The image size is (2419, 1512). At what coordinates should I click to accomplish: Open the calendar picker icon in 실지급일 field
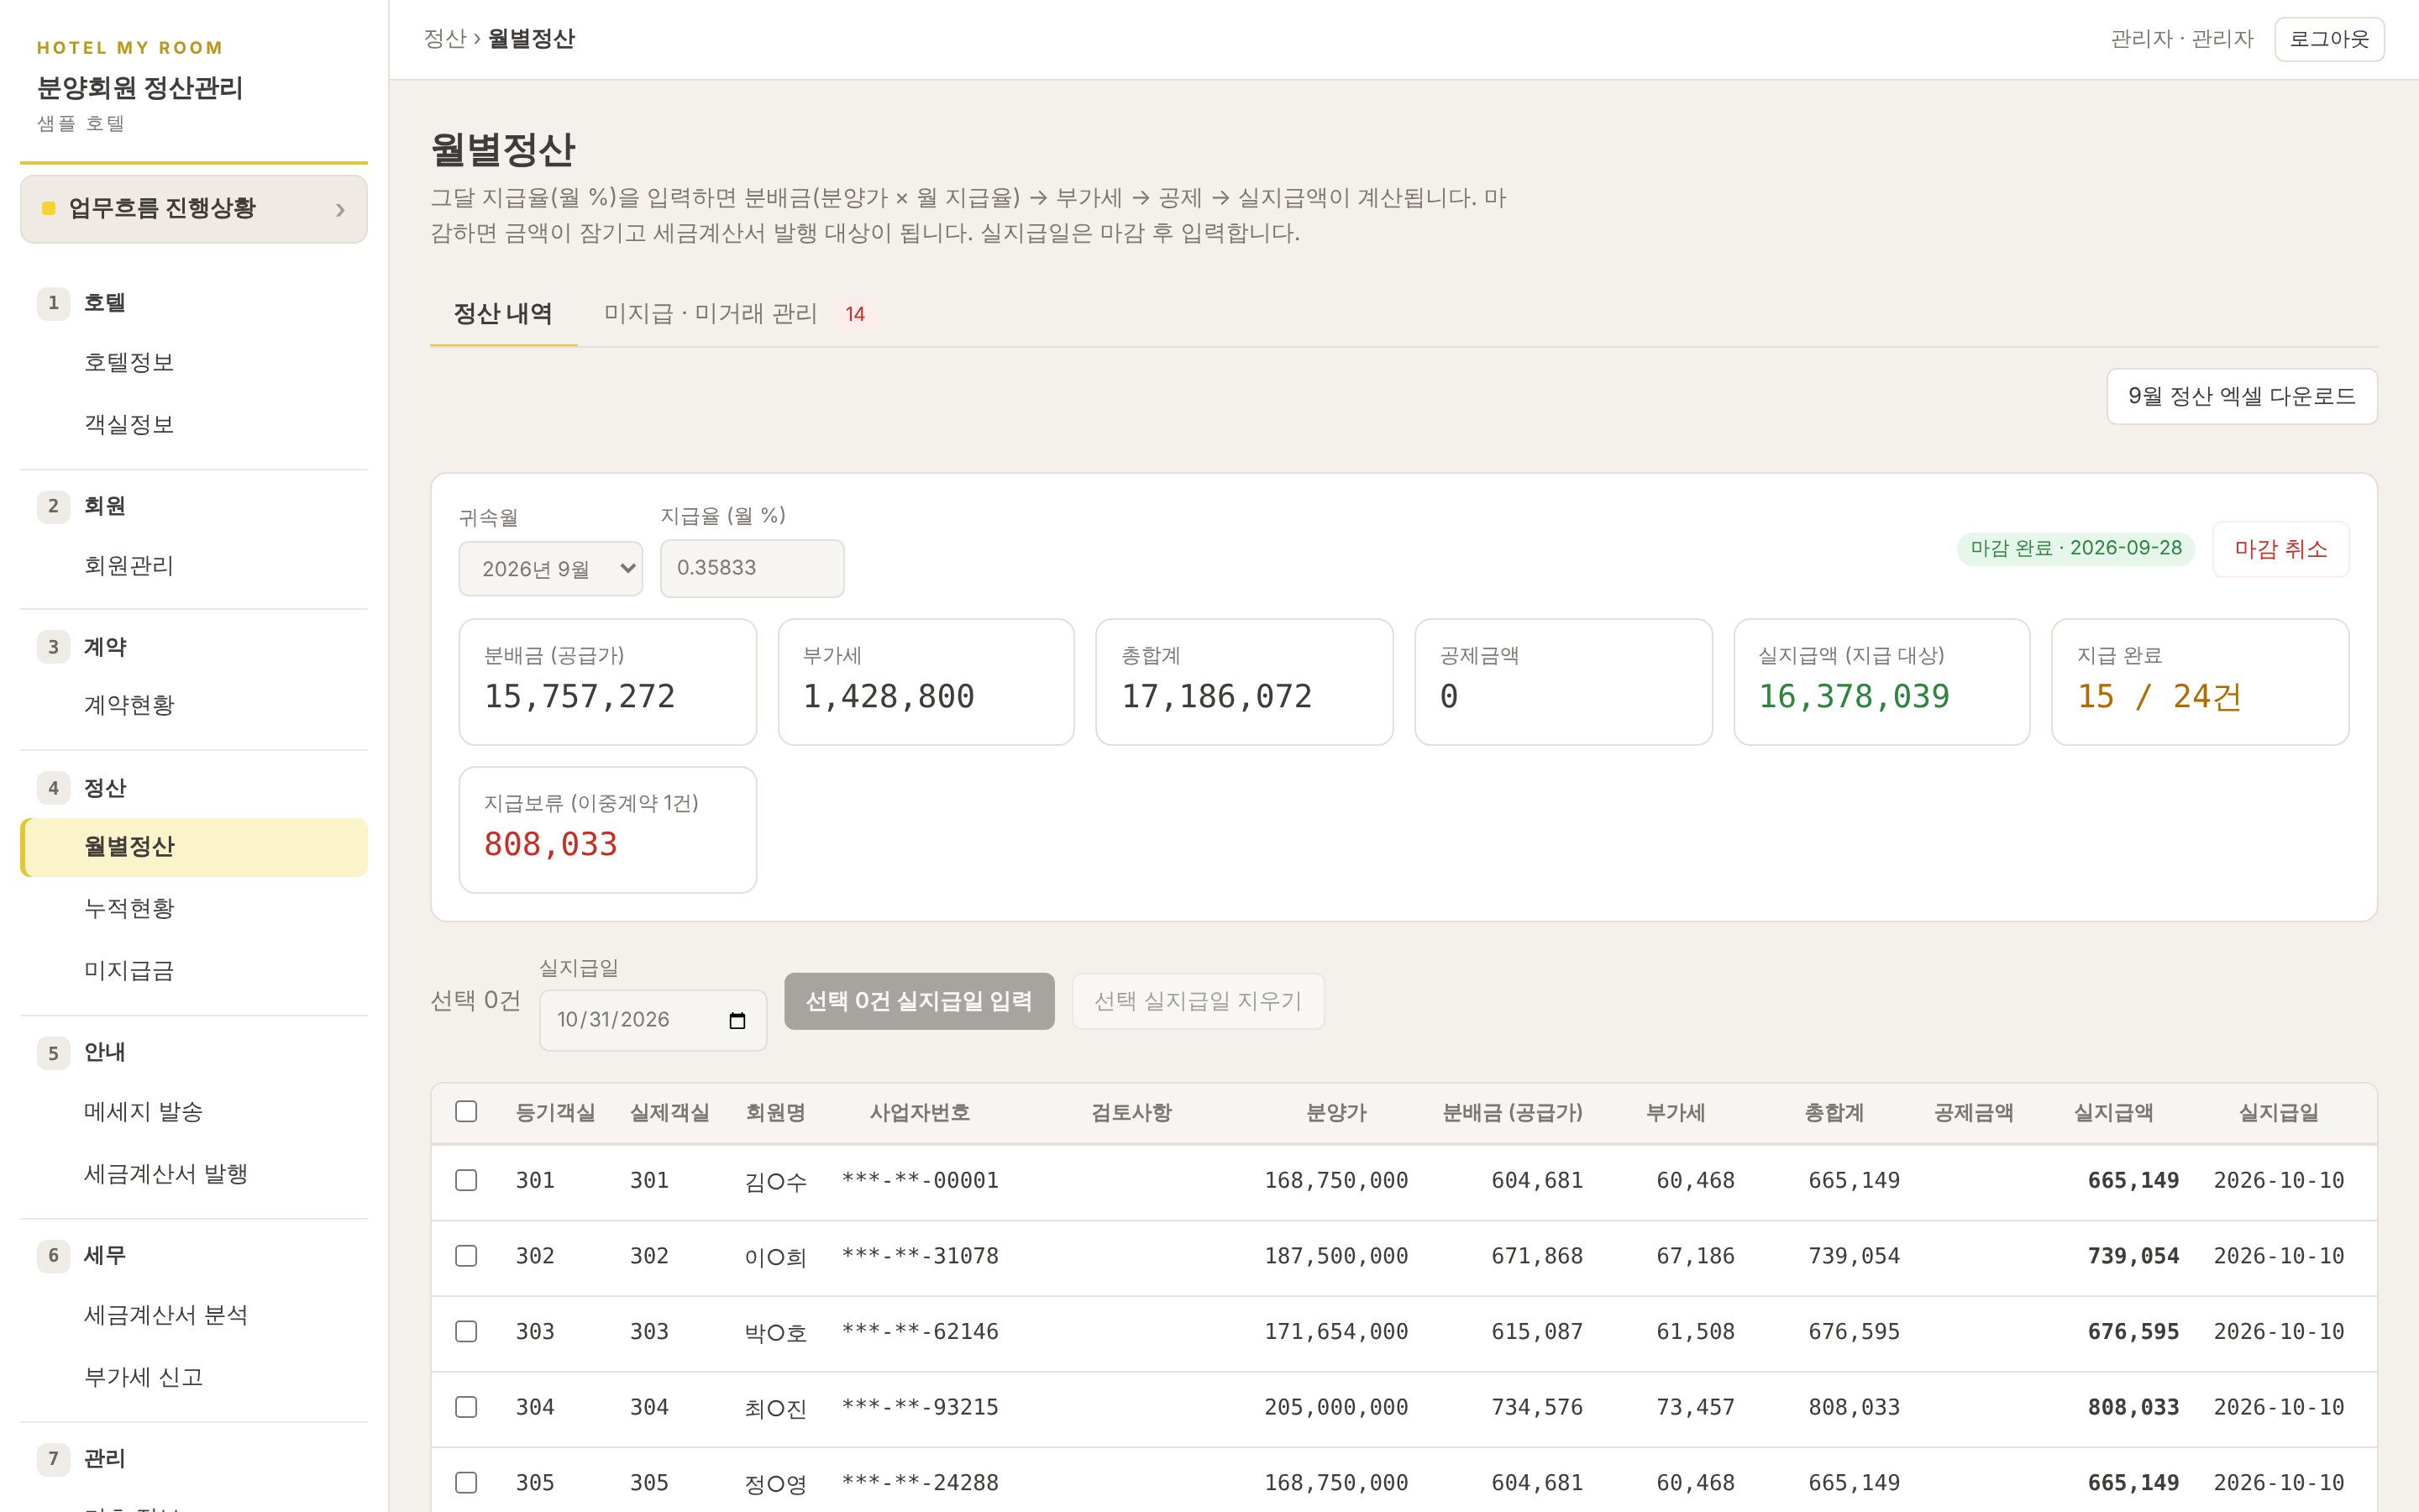coord(737,1020)
